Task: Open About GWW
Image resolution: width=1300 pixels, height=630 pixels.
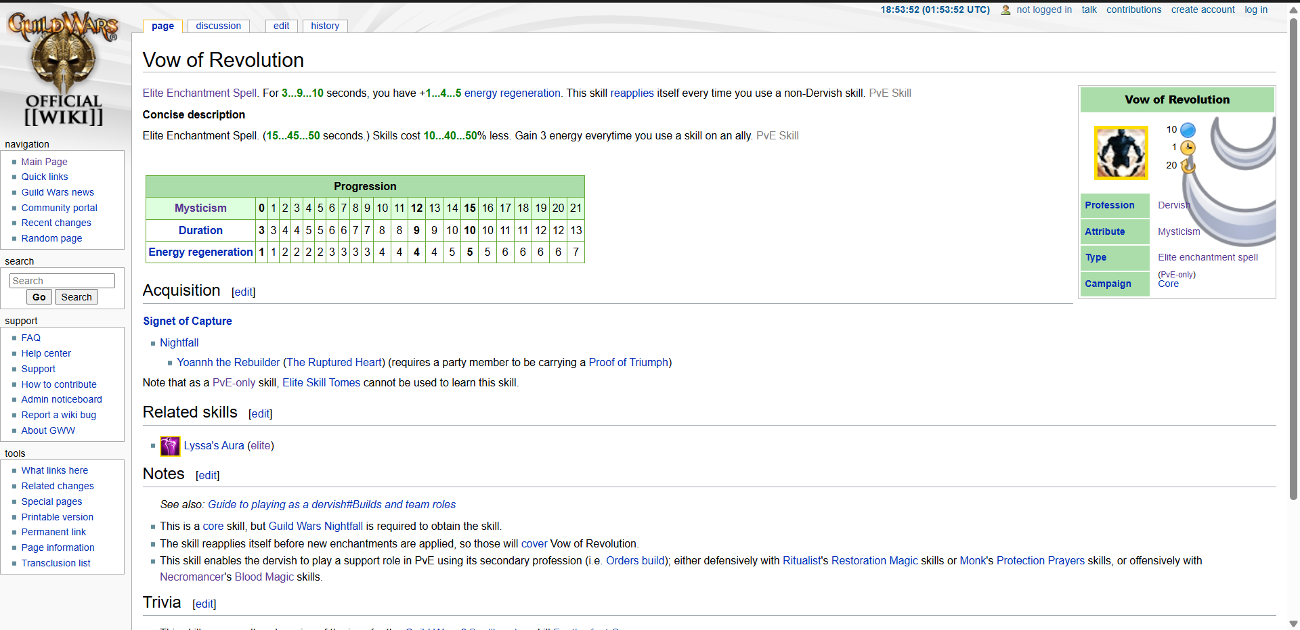Action: click(x=48, y=430)
